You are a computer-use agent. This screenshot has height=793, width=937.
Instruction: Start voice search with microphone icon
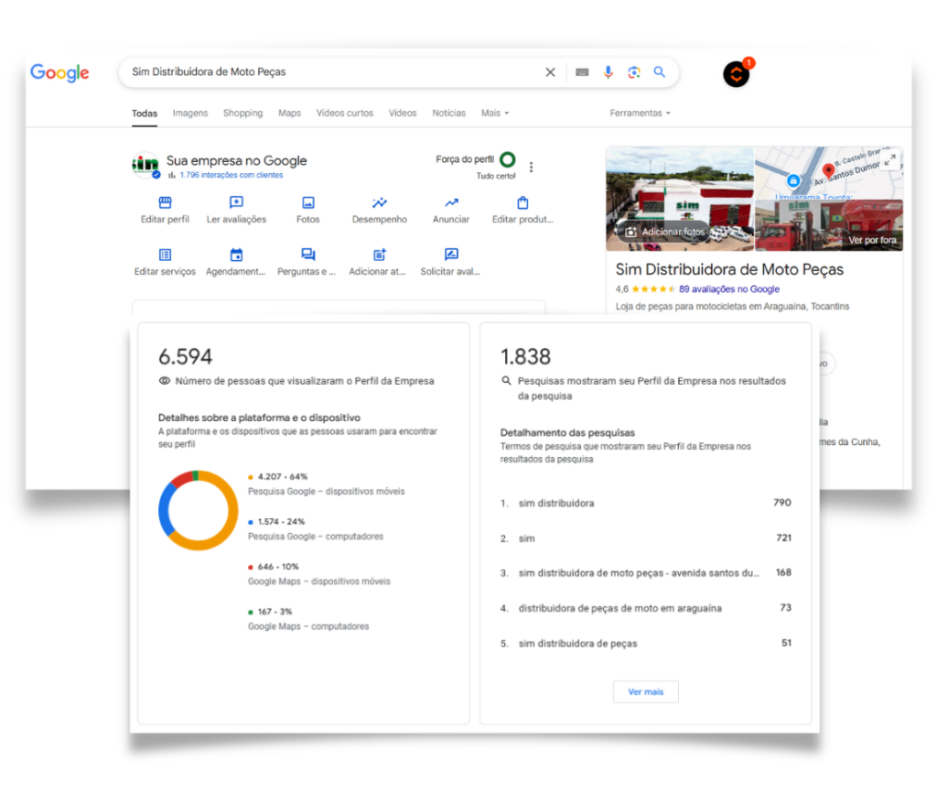click(608, 72)
